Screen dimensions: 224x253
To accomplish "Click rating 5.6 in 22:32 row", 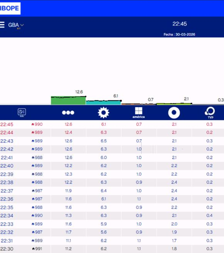I will [104, 232].
